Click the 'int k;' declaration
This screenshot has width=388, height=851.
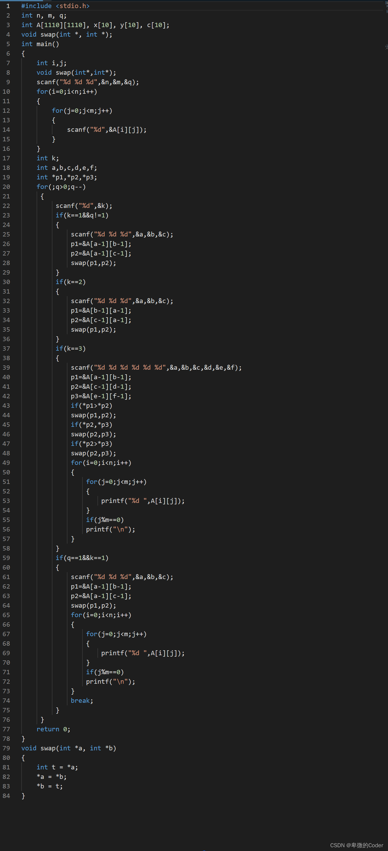[48, 158]
